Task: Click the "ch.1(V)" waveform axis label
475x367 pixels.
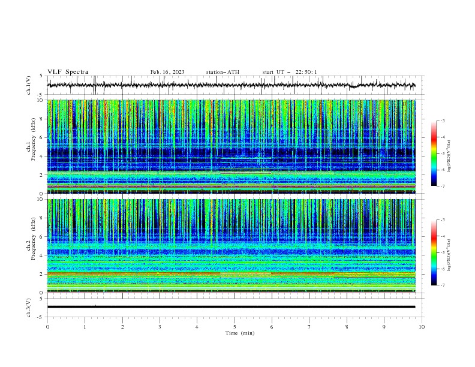Action: click(x=29, y=85)
